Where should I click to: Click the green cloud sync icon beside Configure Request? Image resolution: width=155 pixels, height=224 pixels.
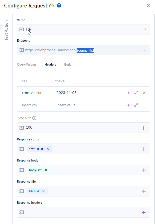(51, 5)
